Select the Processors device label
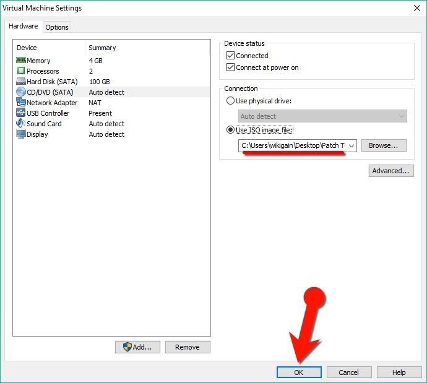The height and width of the screenshot is (383, 427). tap(43, 71)
